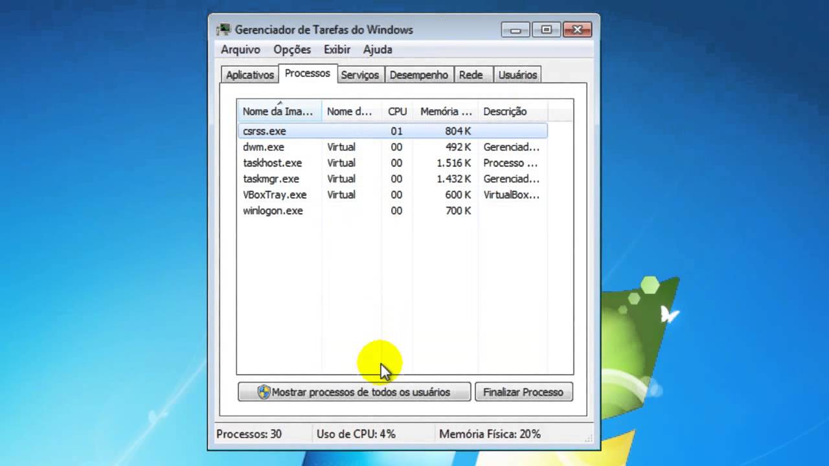Click the 600 K memory value
Screen dimensions: 829x466
point(458,195)
